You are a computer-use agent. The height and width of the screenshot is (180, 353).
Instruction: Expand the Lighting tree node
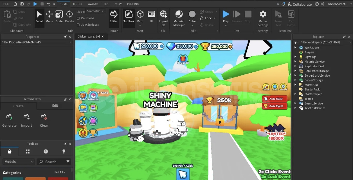295,57
